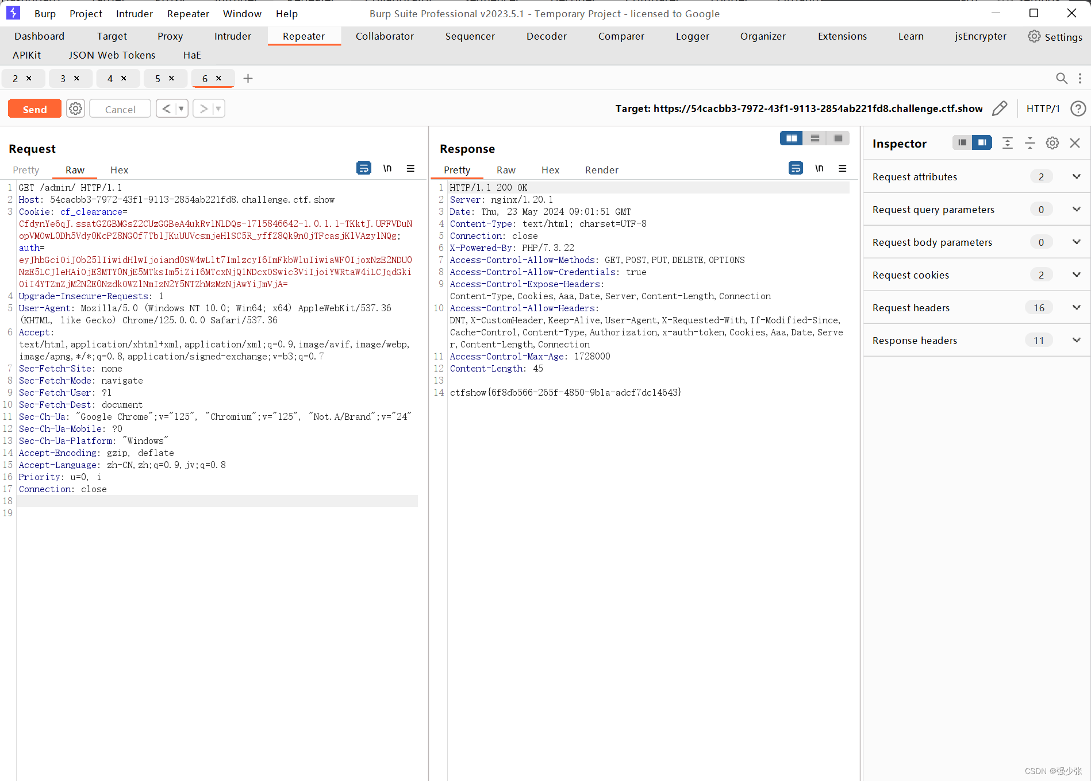The width and height of the screenshot is (1091, 781).
Task: Close Repeater tab 2
Action: pyautogui.click(x=29, y=78)
